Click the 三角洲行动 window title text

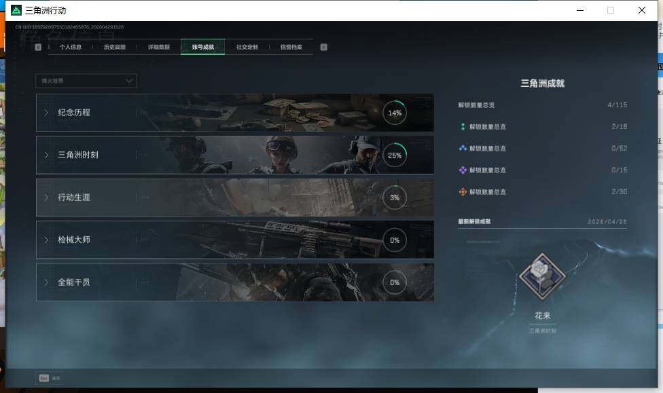tap(46, 10)
